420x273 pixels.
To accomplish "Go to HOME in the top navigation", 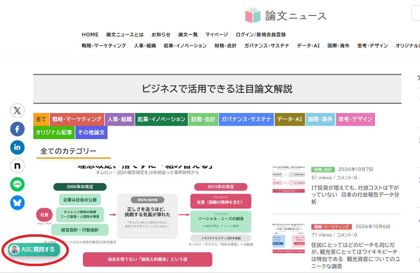I will pos(90,34).
